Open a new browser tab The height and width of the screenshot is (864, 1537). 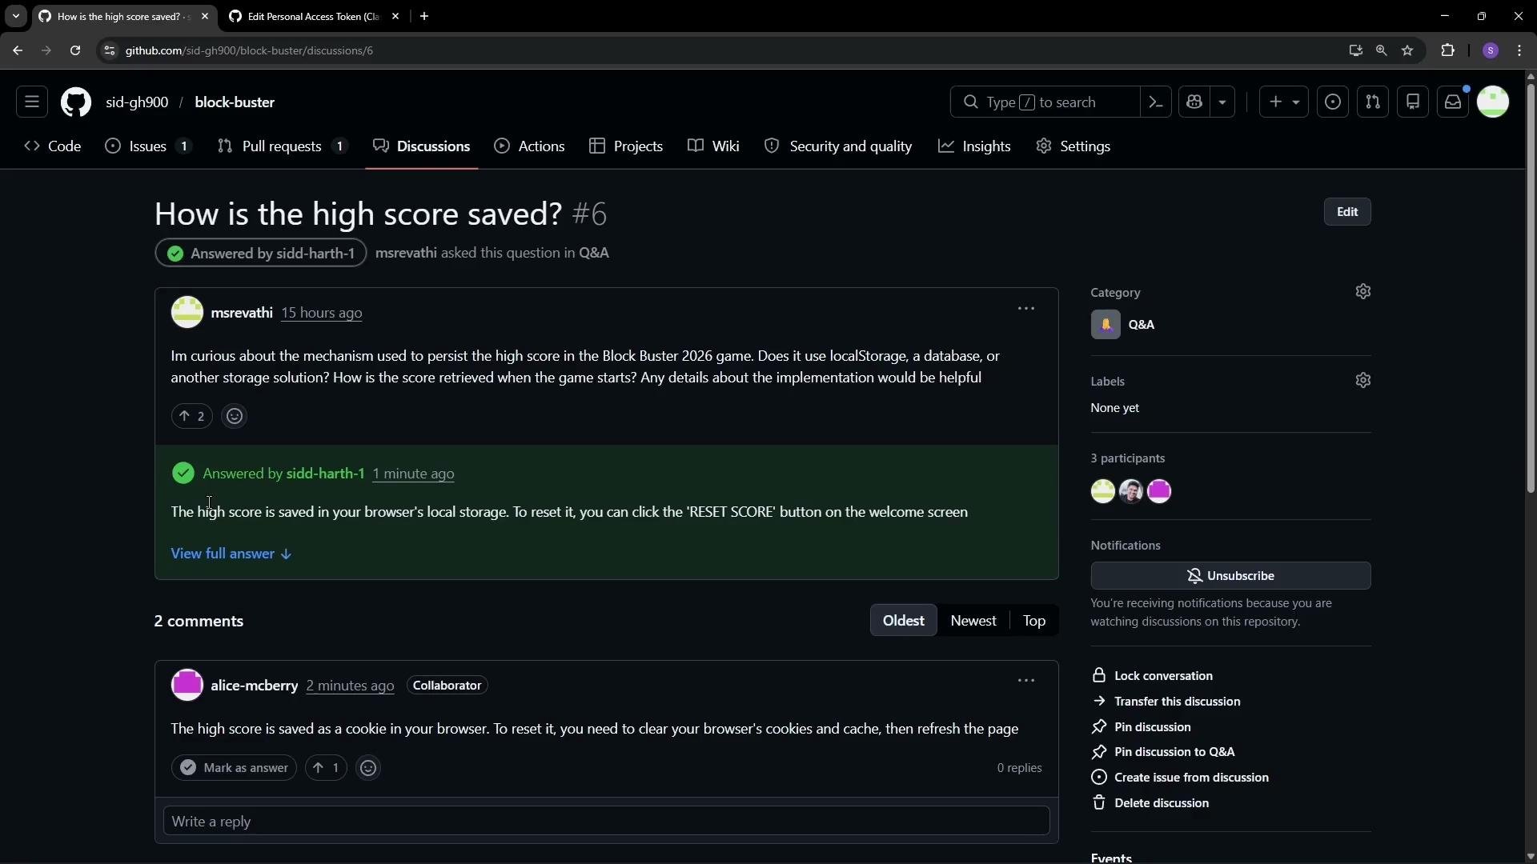(424, 16)
